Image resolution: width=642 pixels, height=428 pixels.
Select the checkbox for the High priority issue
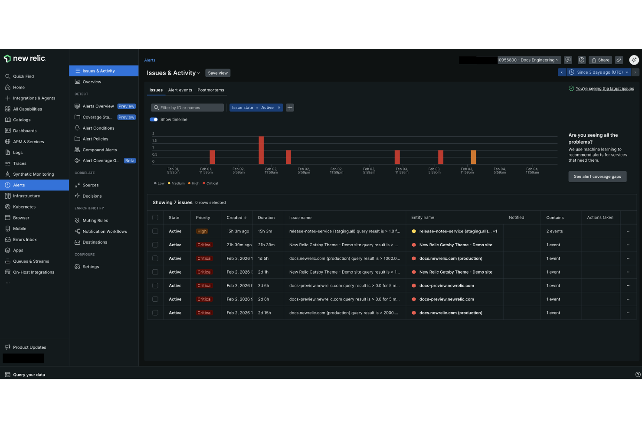click(155, 231)
